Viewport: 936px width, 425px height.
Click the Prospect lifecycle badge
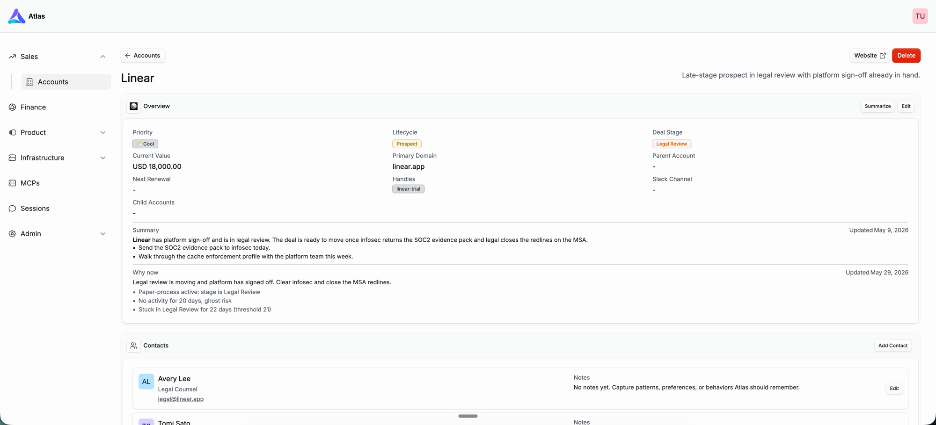point(407,144)
